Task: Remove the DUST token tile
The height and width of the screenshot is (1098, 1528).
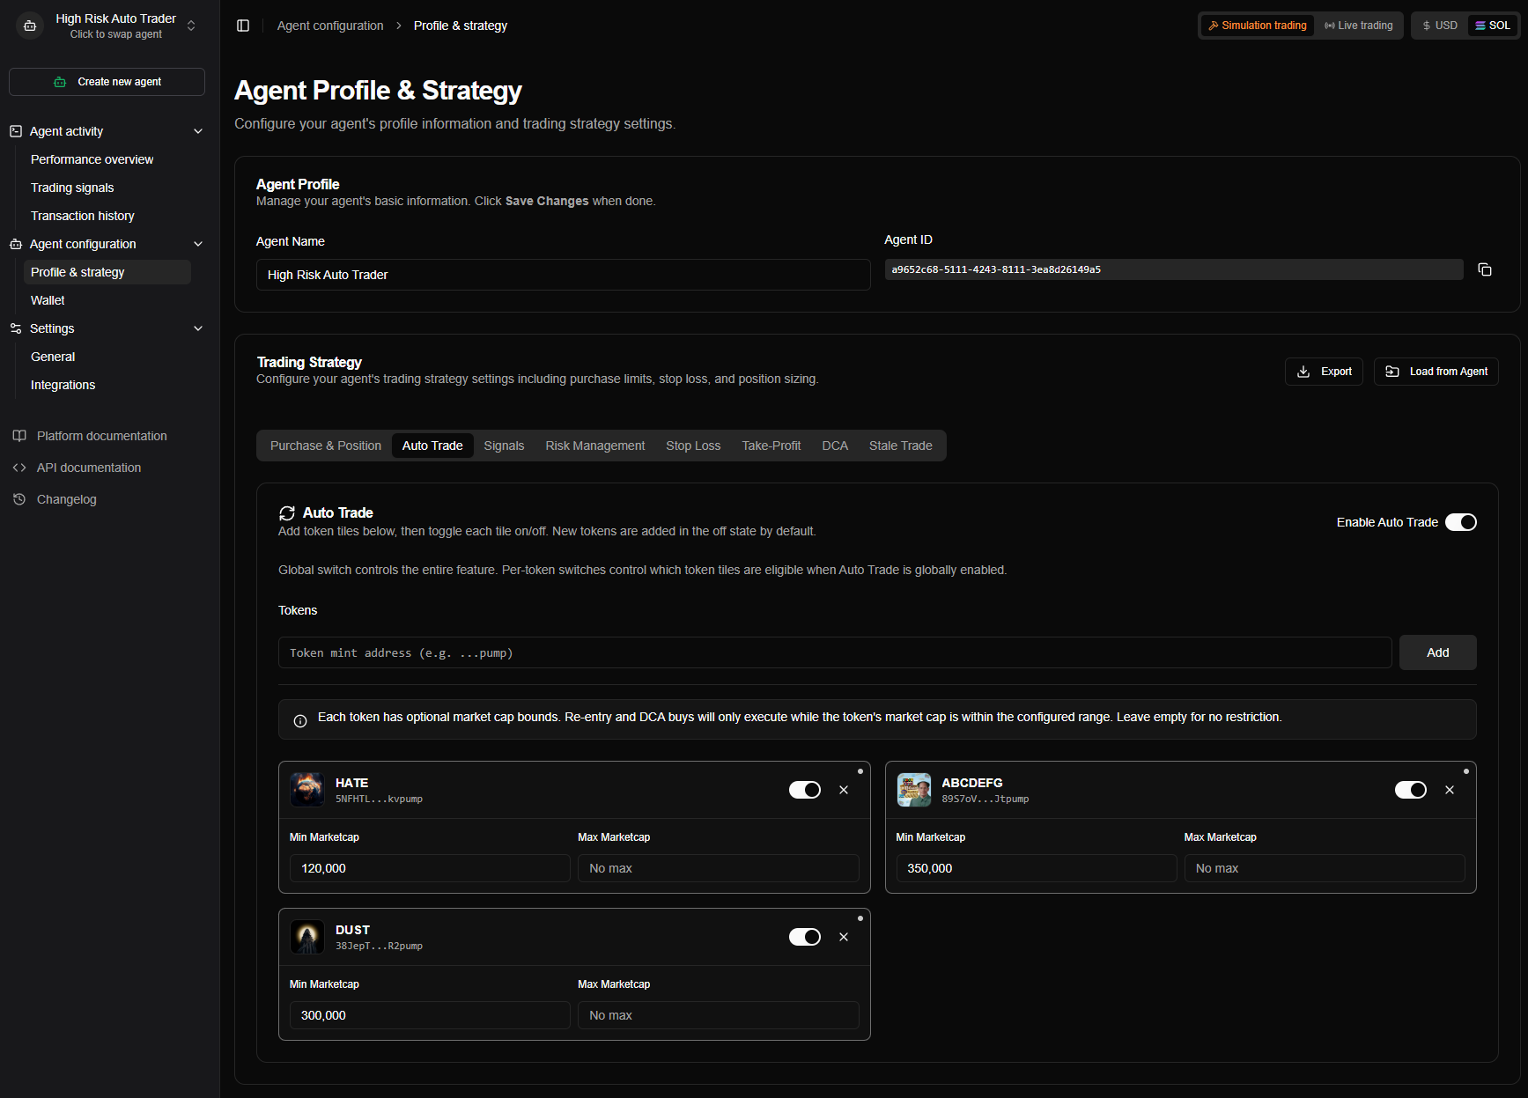Action: (843, 937)
